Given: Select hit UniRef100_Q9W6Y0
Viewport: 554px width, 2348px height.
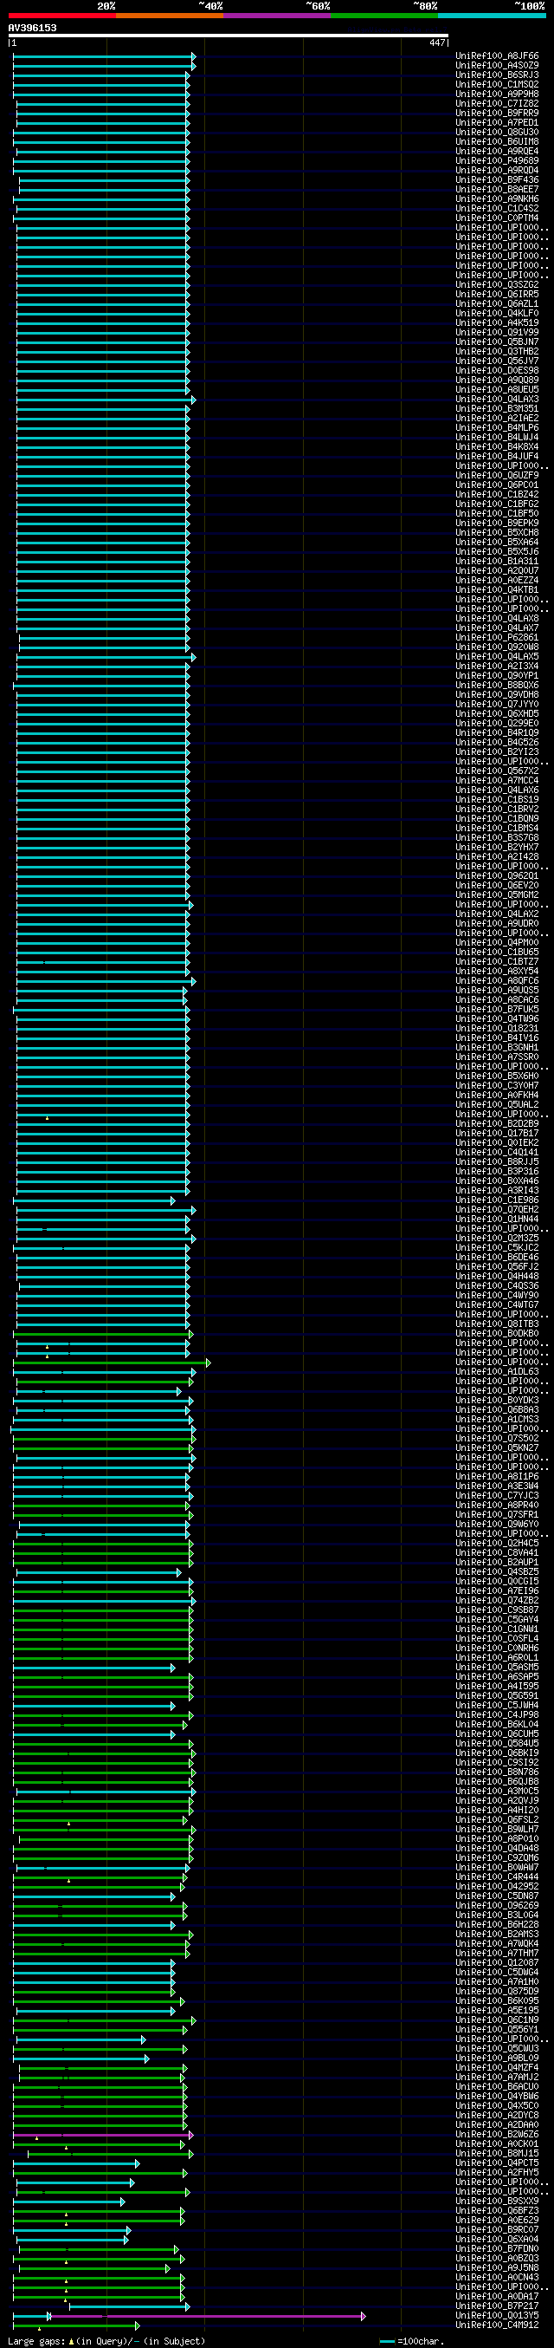Looking at the screenshot, I should pos(497,1524).
